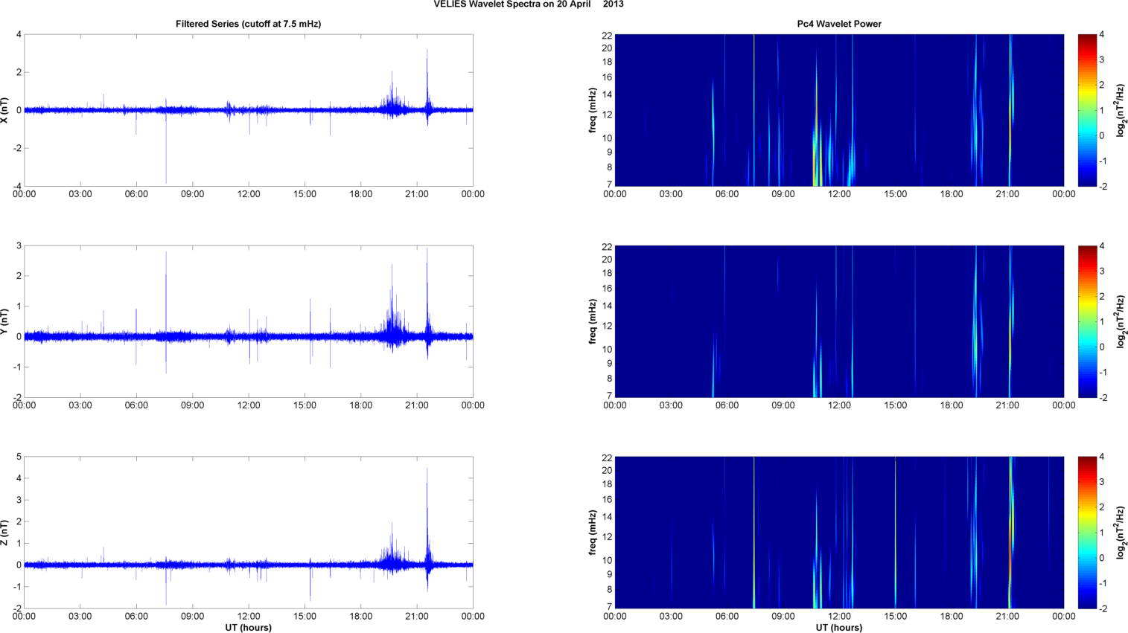Click the yellow vertical line at 15:00 in bottom spectrum

click(895, 533)
